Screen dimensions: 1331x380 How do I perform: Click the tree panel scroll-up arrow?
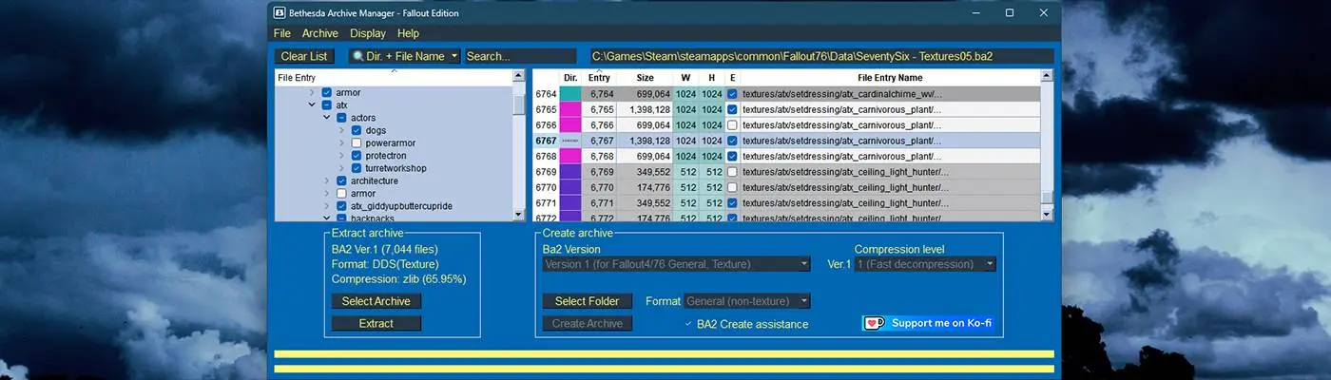pos(518,76)
